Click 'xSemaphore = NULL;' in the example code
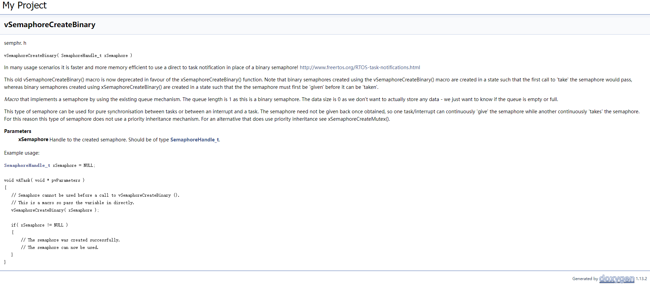Screen dimensions: 650x294 74,165
